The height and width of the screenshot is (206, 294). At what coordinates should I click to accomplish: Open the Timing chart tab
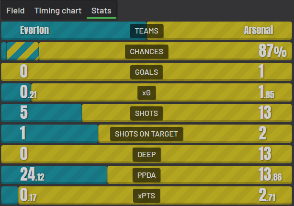[58, 10]
